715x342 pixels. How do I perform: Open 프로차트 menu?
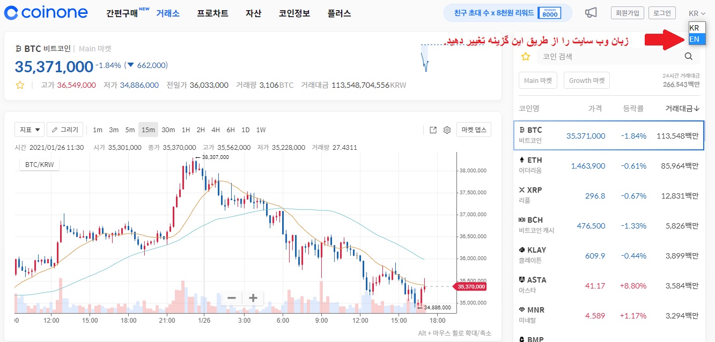click(x=212, y=13)
